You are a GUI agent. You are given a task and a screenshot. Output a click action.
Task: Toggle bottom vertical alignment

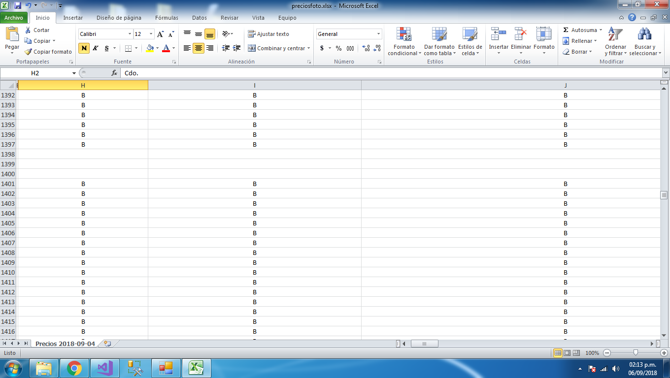tap(210, 34)
